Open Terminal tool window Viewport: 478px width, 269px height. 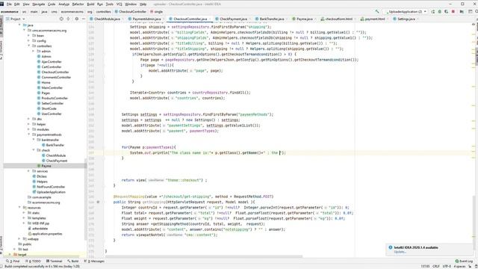(x=54, y=261)
